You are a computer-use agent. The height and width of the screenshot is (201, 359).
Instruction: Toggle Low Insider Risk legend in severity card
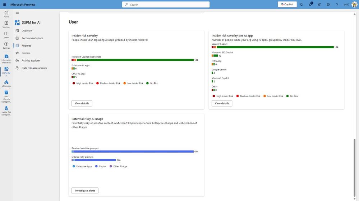tap(133, 83)
